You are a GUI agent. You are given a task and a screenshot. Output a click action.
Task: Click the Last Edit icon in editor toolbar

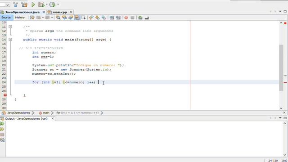click(32, 18)
